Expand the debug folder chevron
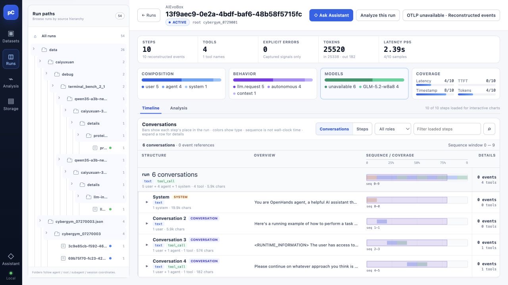Image resolution: width=508 pixels, height=285 pixels. coord(46,74)
